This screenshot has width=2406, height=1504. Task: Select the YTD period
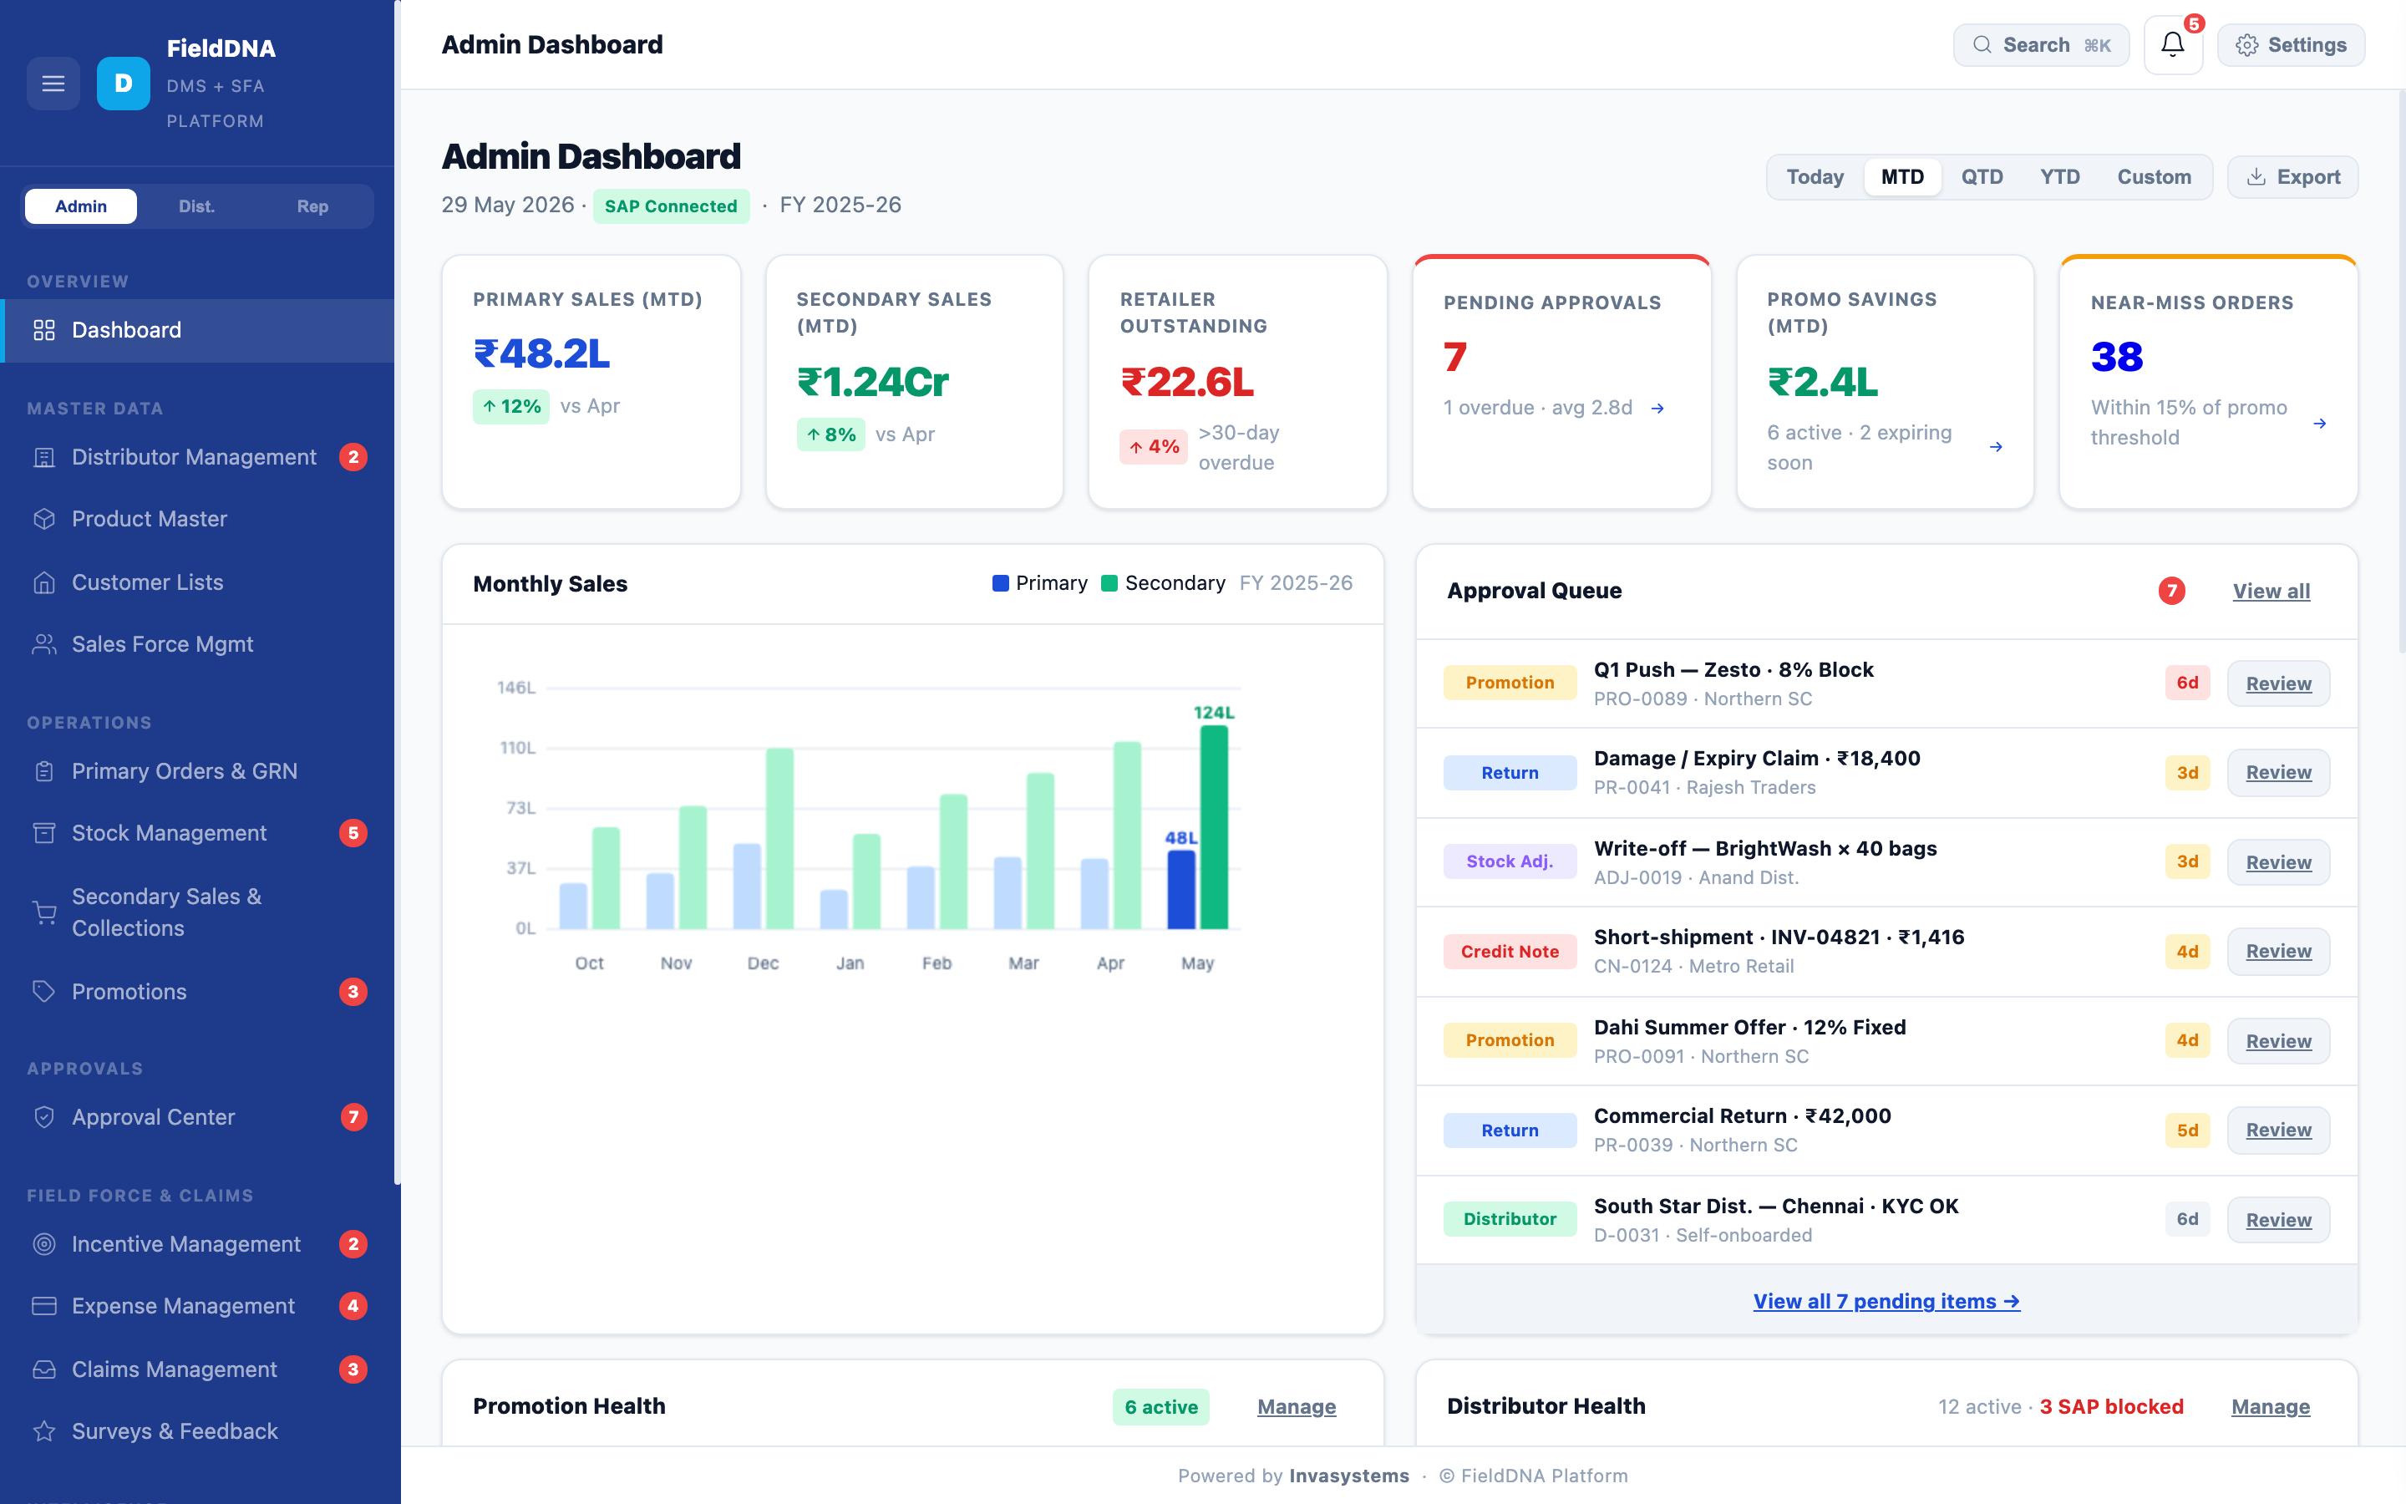pyautogui.click(x=2059, y=177)
